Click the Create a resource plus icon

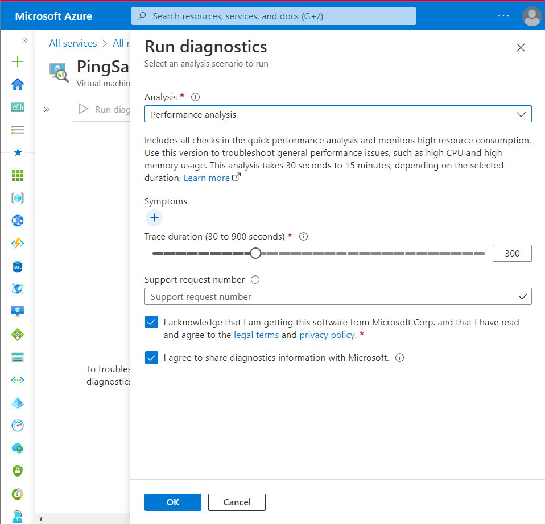pyautogui.click(x=18, y=61)
